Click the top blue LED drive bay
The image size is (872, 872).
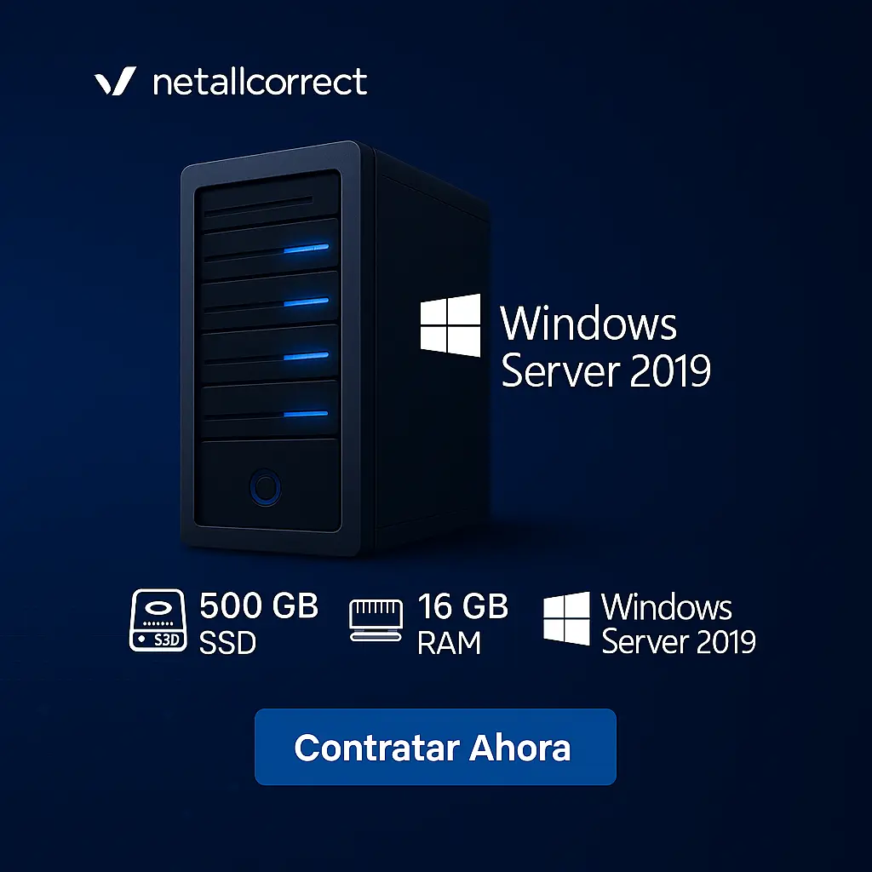coord(270,246)
